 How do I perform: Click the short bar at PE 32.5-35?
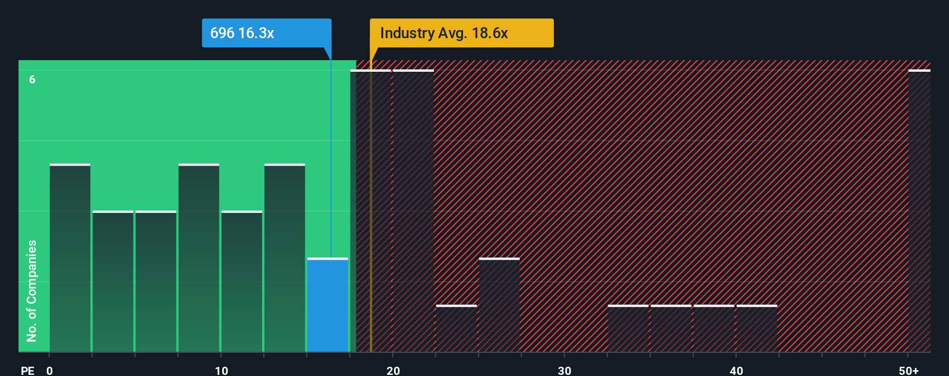(628, 328)
